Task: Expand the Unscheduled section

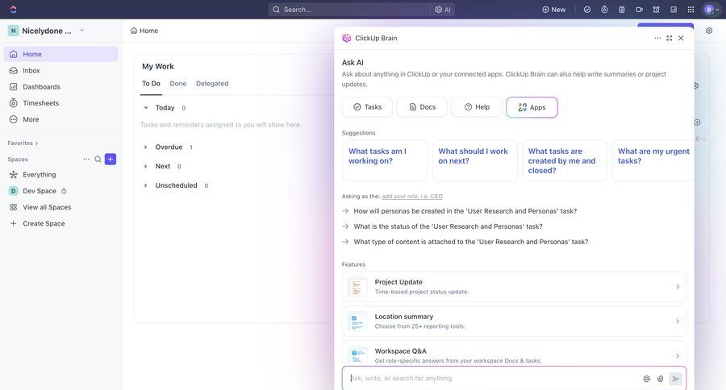Action: click(x=146, y=185)
